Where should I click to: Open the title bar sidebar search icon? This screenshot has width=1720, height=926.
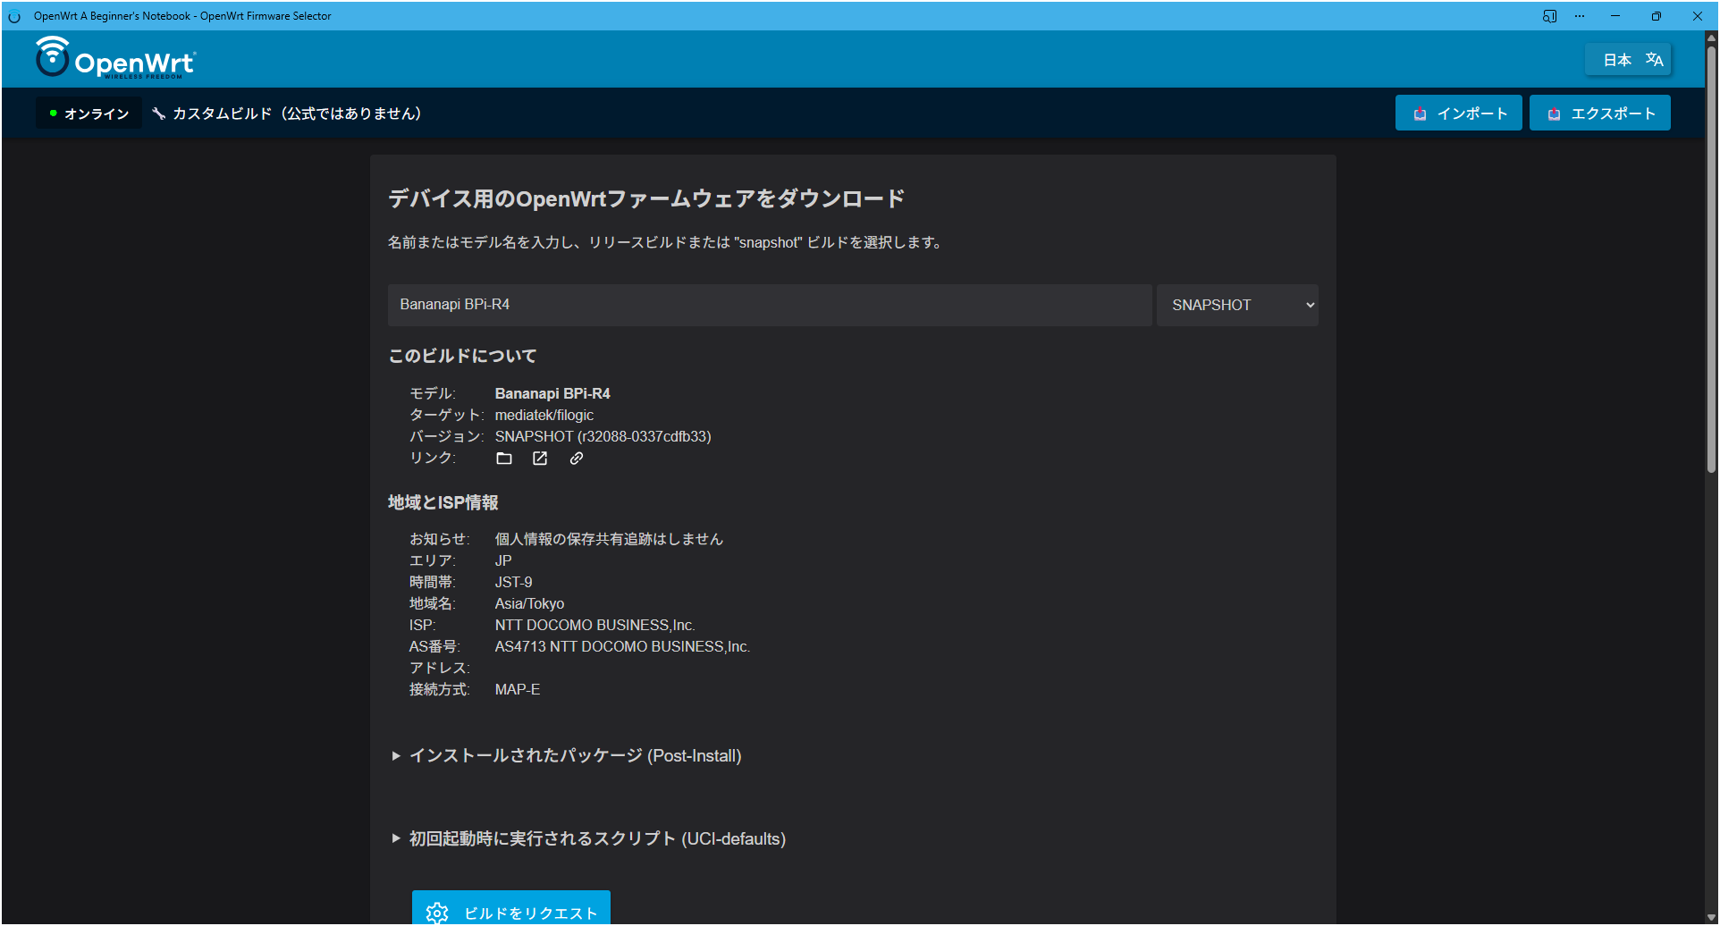[x=1550, y=16]
